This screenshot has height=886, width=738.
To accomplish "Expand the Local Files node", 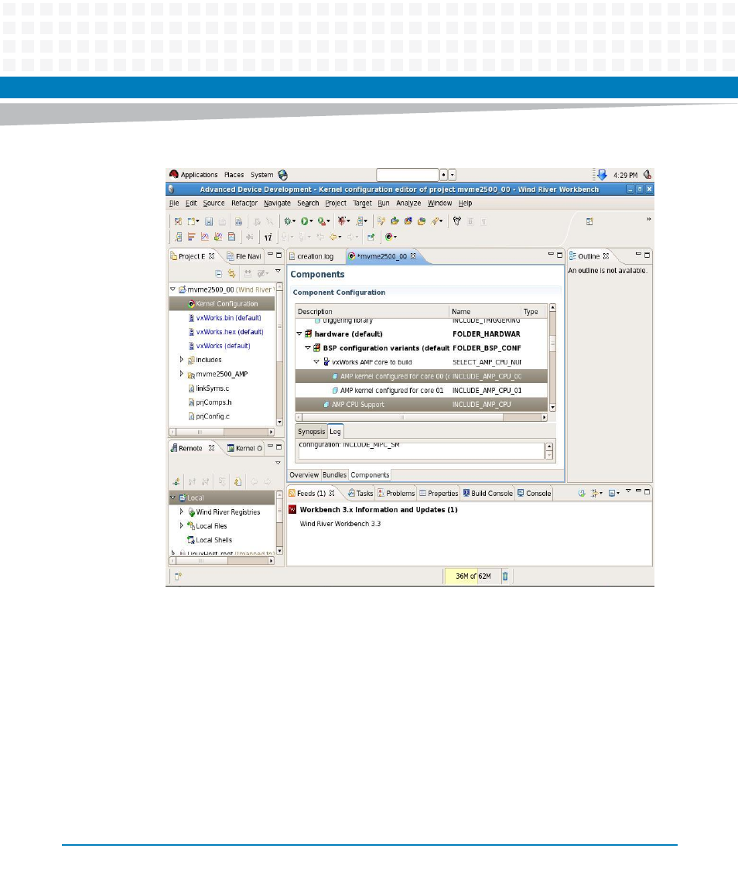I will (x=181, y=525).
